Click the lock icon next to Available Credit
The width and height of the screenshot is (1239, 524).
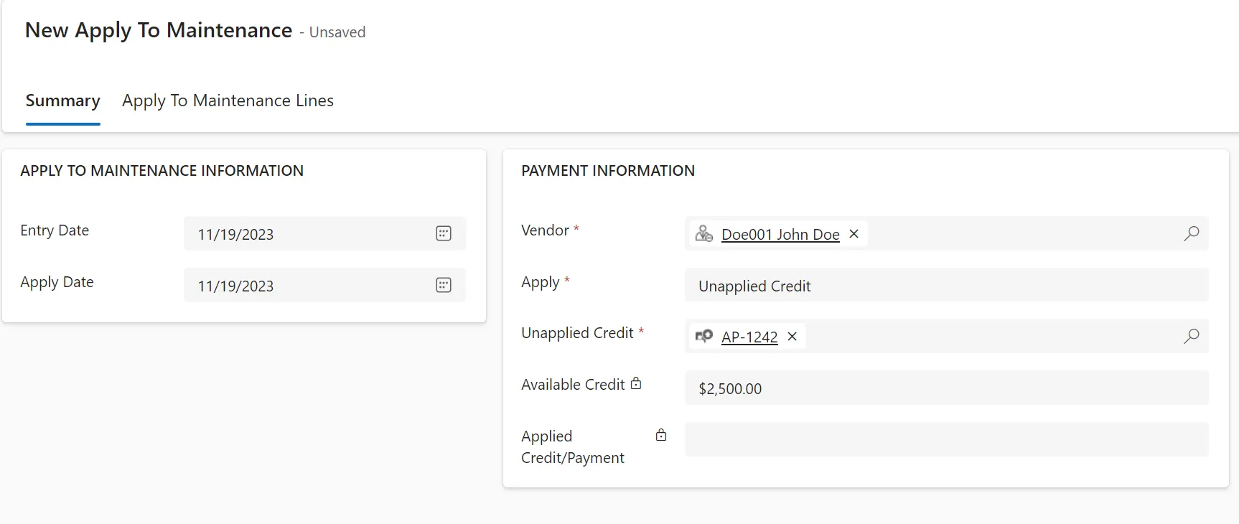tap(636, 384)
